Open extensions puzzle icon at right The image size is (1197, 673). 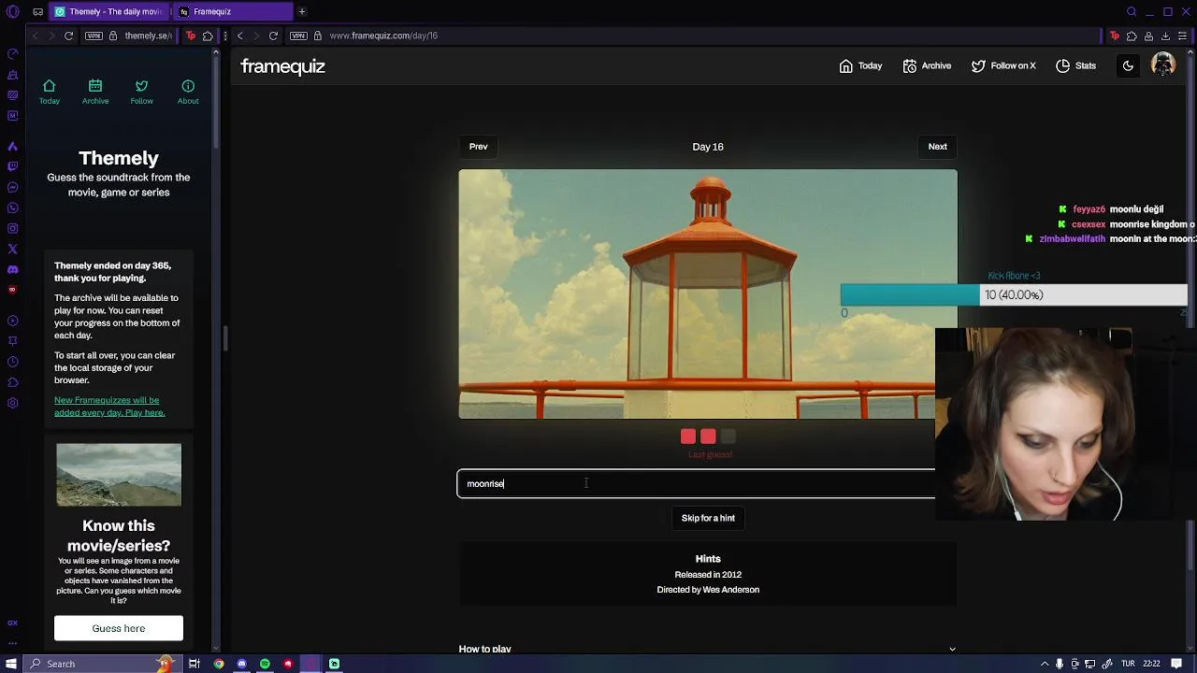click(x=1132, y=36)
